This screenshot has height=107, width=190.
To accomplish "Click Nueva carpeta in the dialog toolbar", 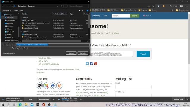I will point(19,10).
